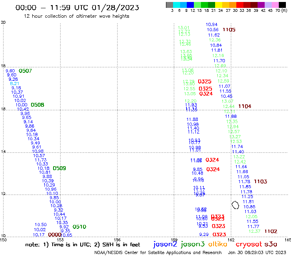Click the note 'Time is in UTC; SWH is in feet'
This screenshot has width=291, height=256.
tap(83, 245)
